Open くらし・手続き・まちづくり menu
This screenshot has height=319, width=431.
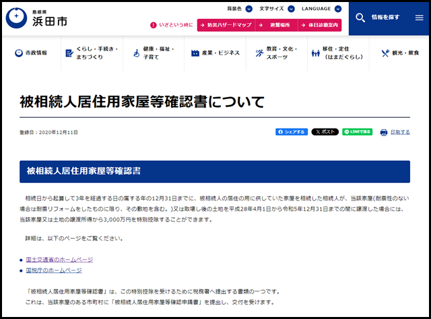tap(92, 52)
